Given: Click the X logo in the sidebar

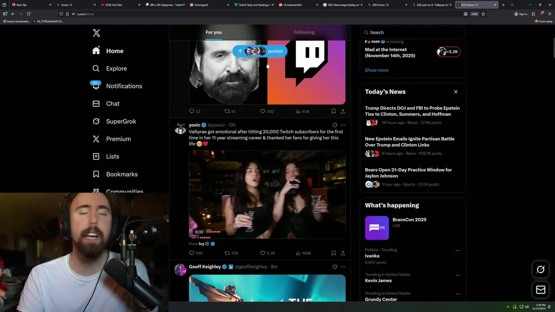Looking at the screenshot, I should [96, 33].
